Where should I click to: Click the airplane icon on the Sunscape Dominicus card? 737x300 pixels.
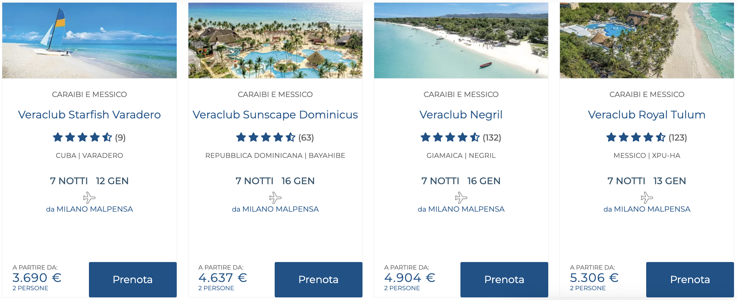(275, 197)
